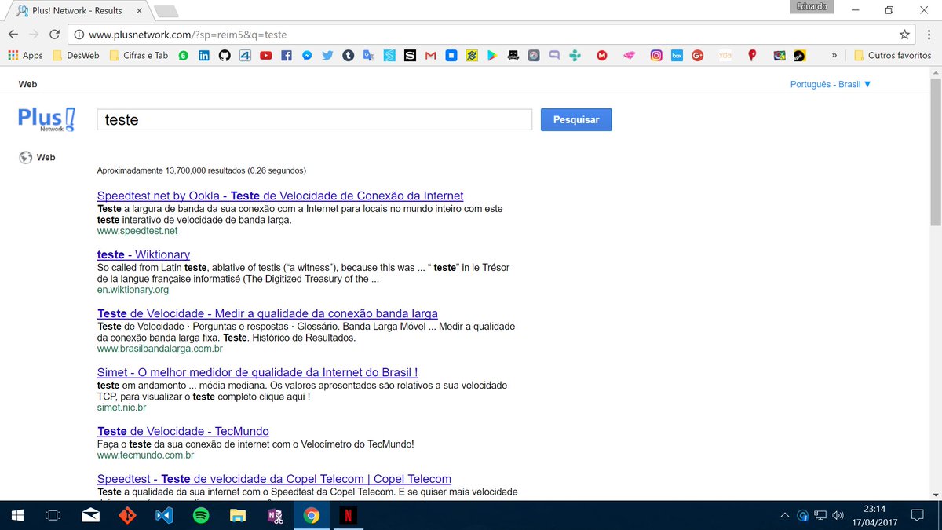Open the Mail app from taskbar

pos(90,516)
